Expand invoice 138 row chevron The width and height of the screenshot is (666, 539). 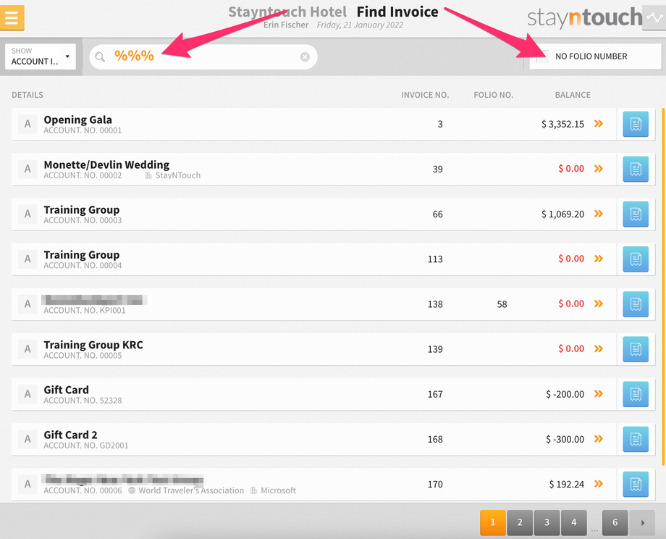599,304
